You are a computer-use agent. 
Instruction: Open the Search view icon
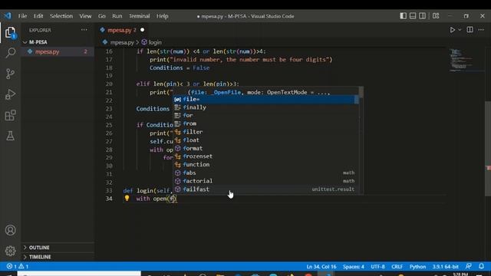click(10, 53)
